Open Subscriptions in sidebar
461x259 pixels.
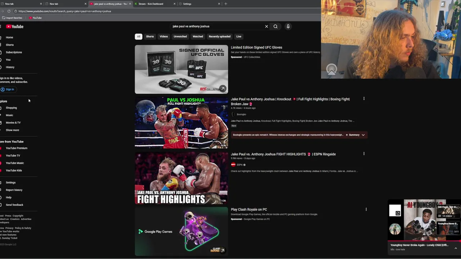pyautogui.click(x=14, y=52)
